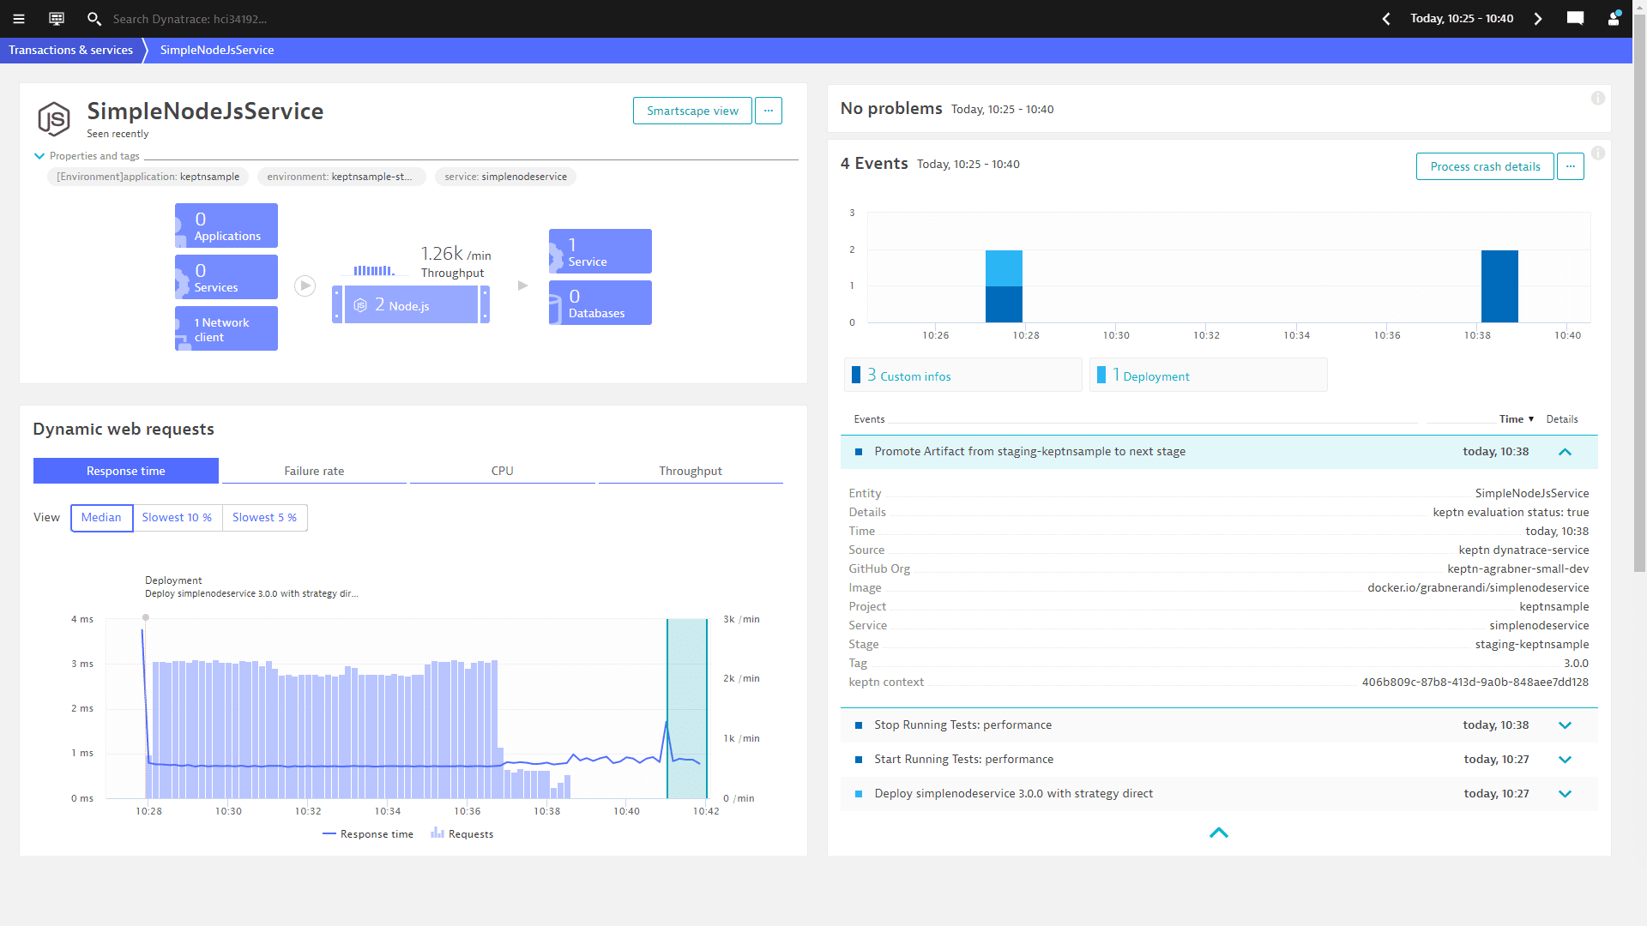
Task: Switch to Throughput tab
Action: tap(691, 471)
